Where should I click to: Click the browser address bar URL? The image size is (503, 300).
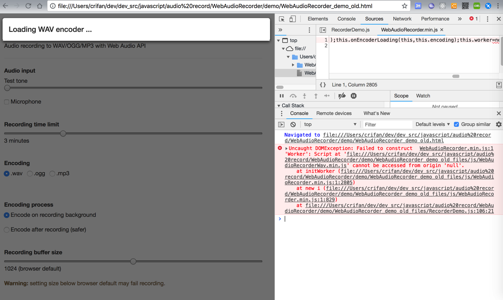[x=215, y=6]
